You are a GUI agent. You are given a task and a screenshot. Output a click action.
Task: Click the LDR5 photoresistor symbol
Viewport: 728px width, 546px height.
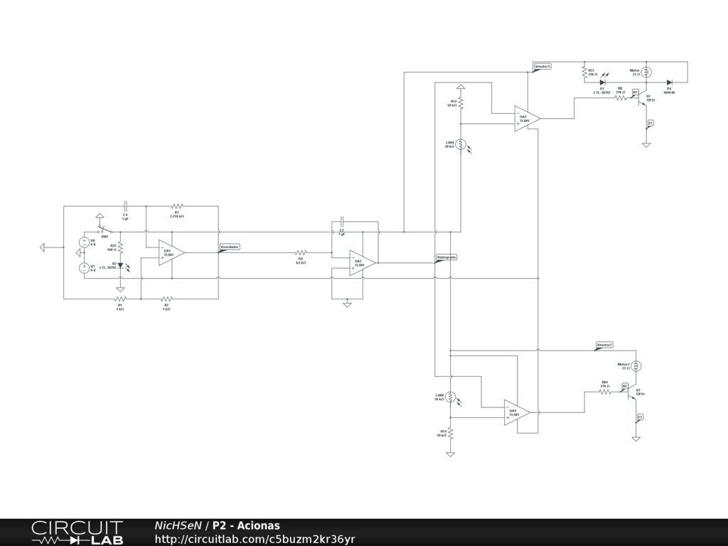coord(461,145)
